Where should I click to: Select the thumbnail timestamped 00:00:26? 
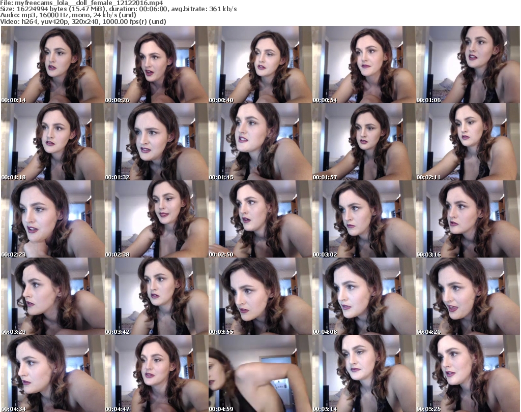[157, 65]
